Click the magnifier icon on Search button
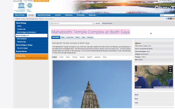The image size is (175, 109). [x=94, y=23]
